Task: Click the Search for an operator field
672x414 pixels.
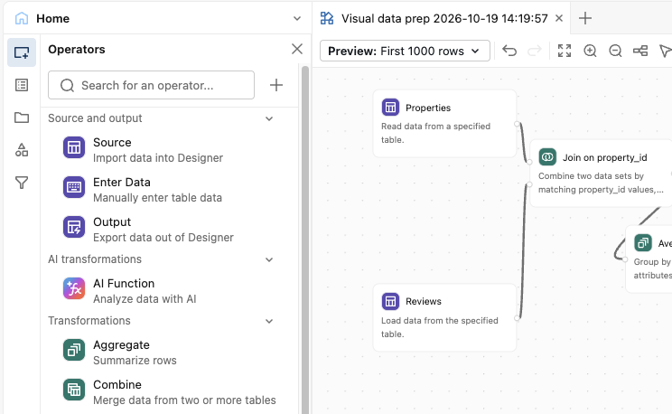Action: 151,85
